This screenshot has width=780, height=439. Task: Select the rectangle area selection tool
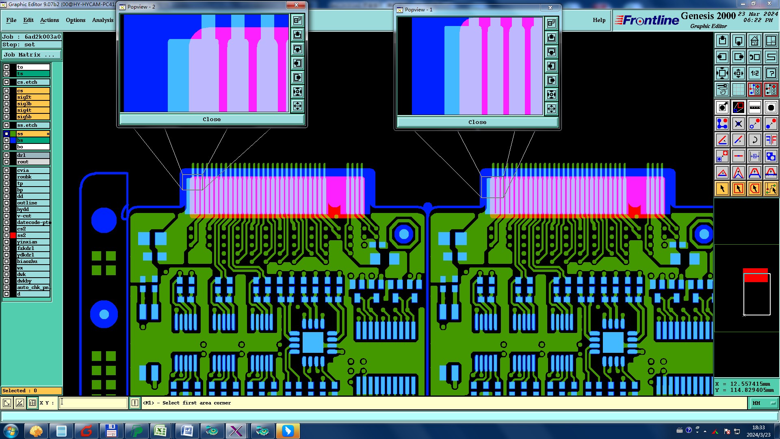738,189
